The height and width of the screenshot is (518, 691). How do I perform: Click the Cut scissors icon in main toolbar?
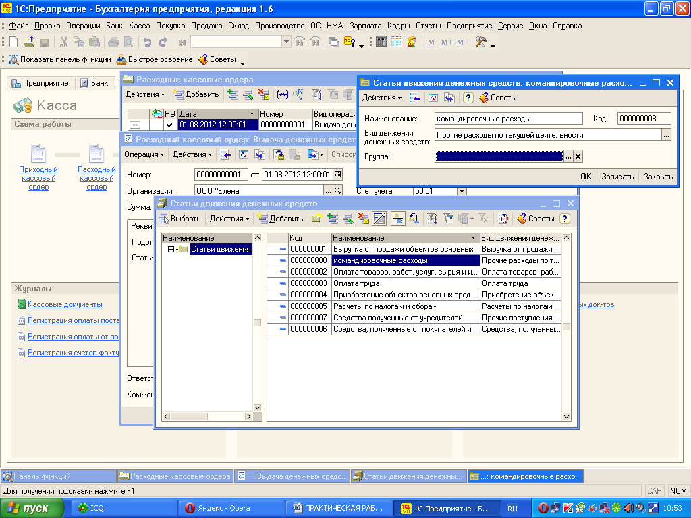63,42
